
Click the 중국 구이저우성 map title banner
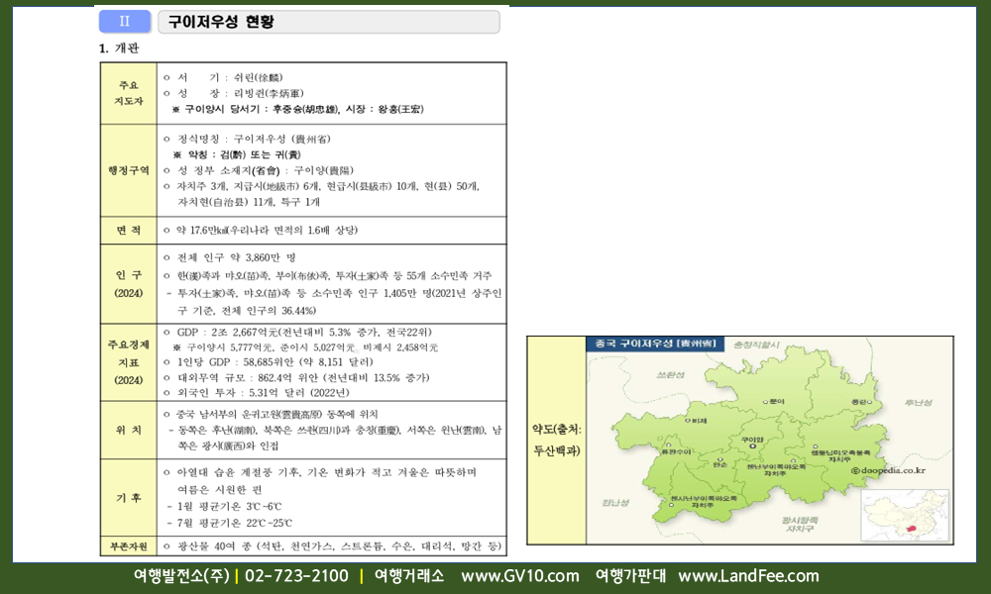click(655, 344)
